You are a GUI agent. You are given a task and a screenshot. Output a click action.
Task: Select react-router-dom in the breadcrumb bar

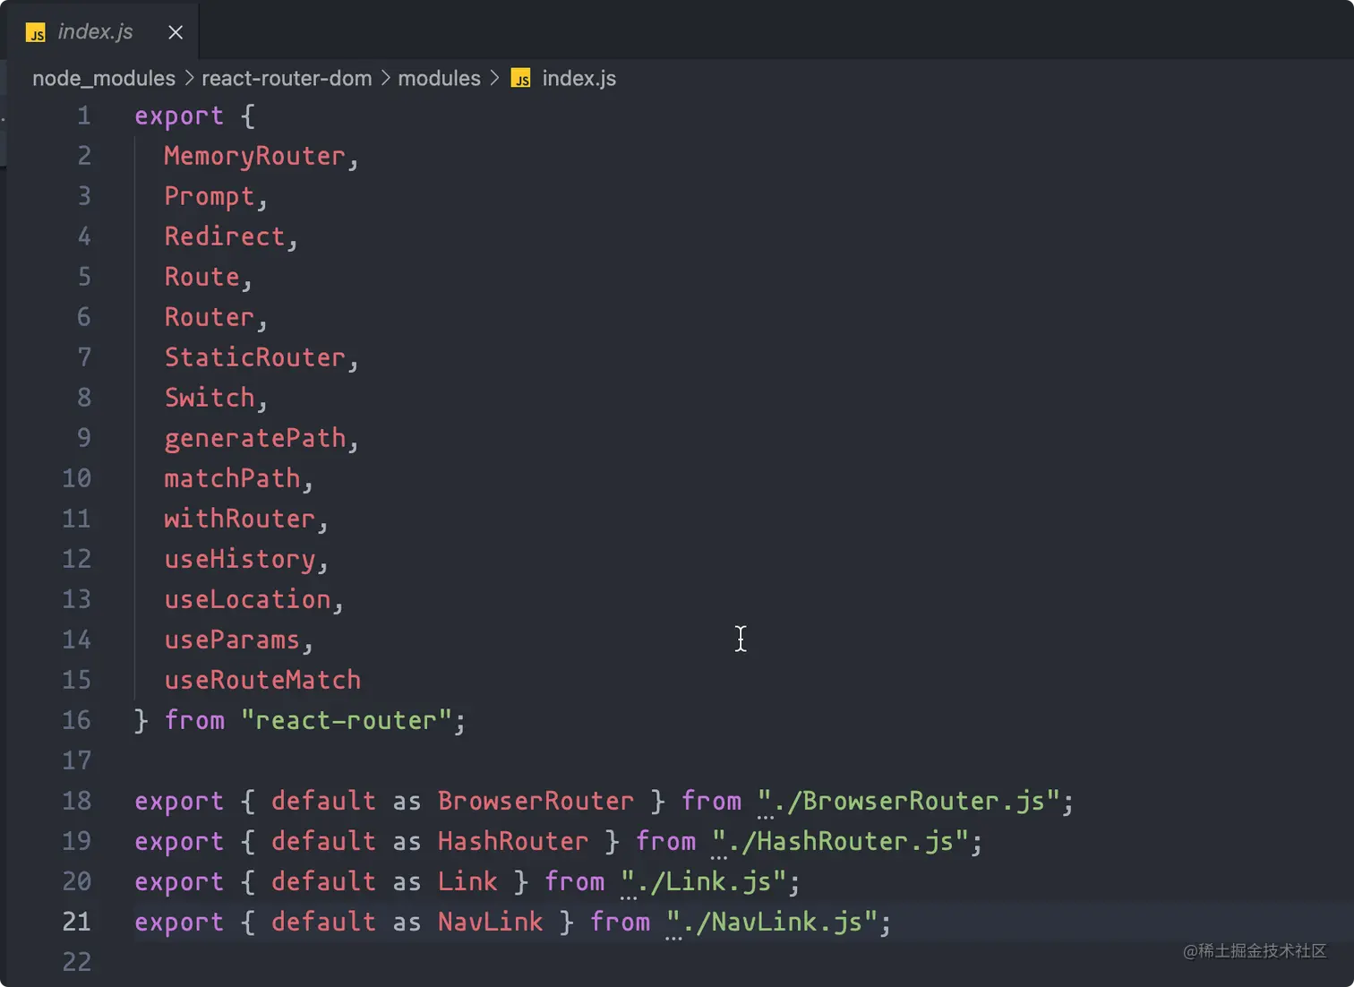[287, 78]
